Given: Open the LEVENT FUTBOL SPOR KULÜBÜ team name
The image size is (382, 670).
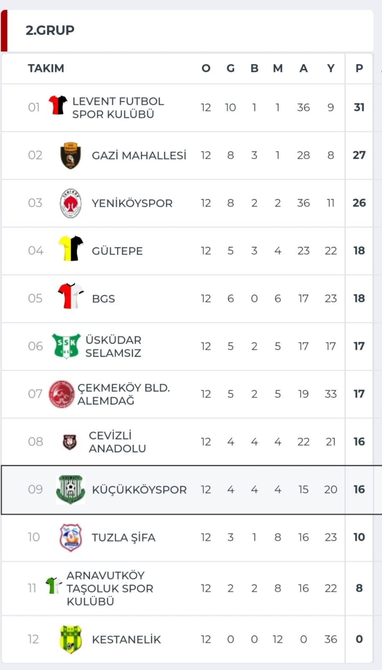Looking at the screenshot, I should tap(118, 108).
